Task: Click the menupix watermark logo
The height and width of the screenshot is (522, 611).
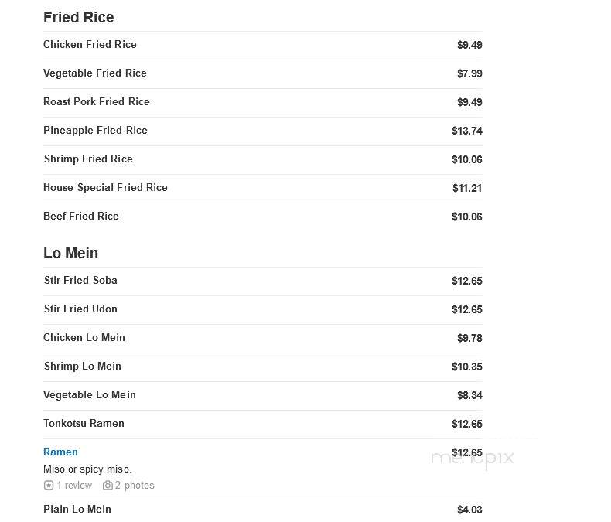Action: pos(473,458)
